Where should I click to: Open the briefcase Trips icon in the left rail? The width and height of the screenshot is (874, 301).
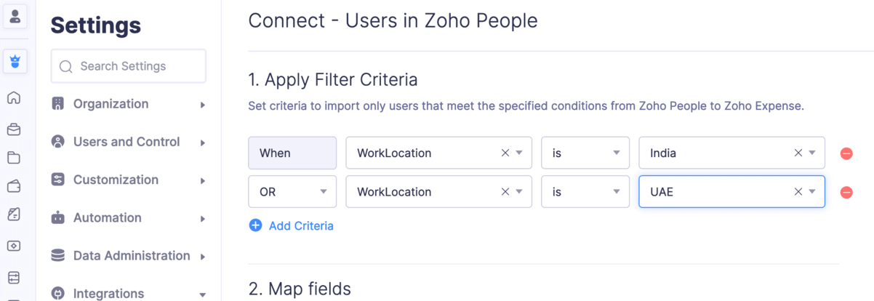tap(13, 130)
